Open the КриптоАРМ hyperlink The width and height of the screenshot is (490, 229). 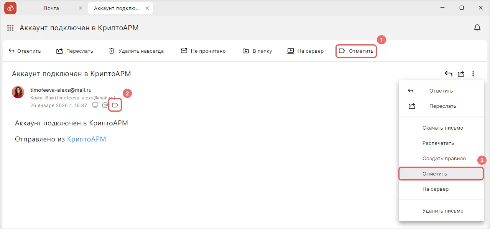86,139
